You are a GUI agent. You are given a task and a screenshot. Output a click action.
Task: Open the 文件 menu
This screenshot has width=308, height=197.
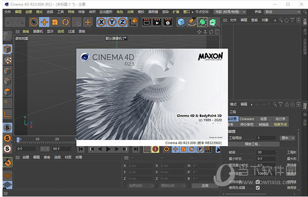(x=8, y=12)
